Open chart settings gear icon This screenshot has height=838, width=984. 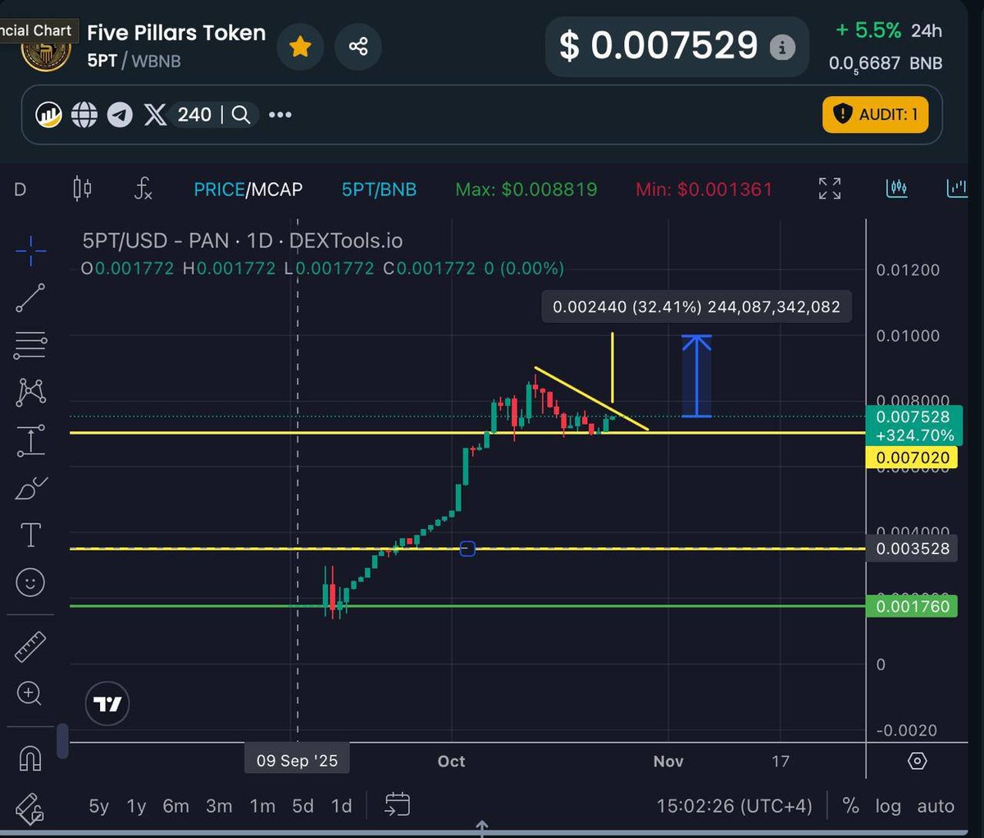918,761
